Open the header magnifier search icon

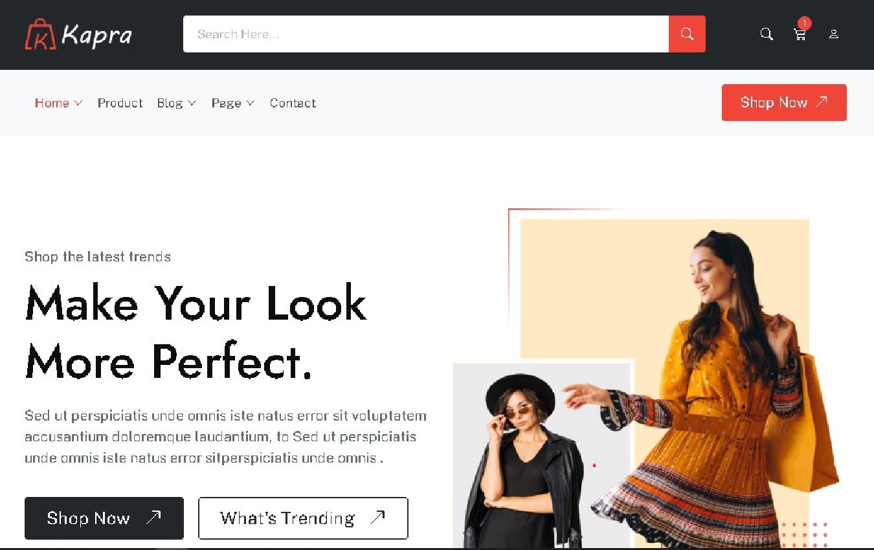pyautogui.click(x=767, y=34)
